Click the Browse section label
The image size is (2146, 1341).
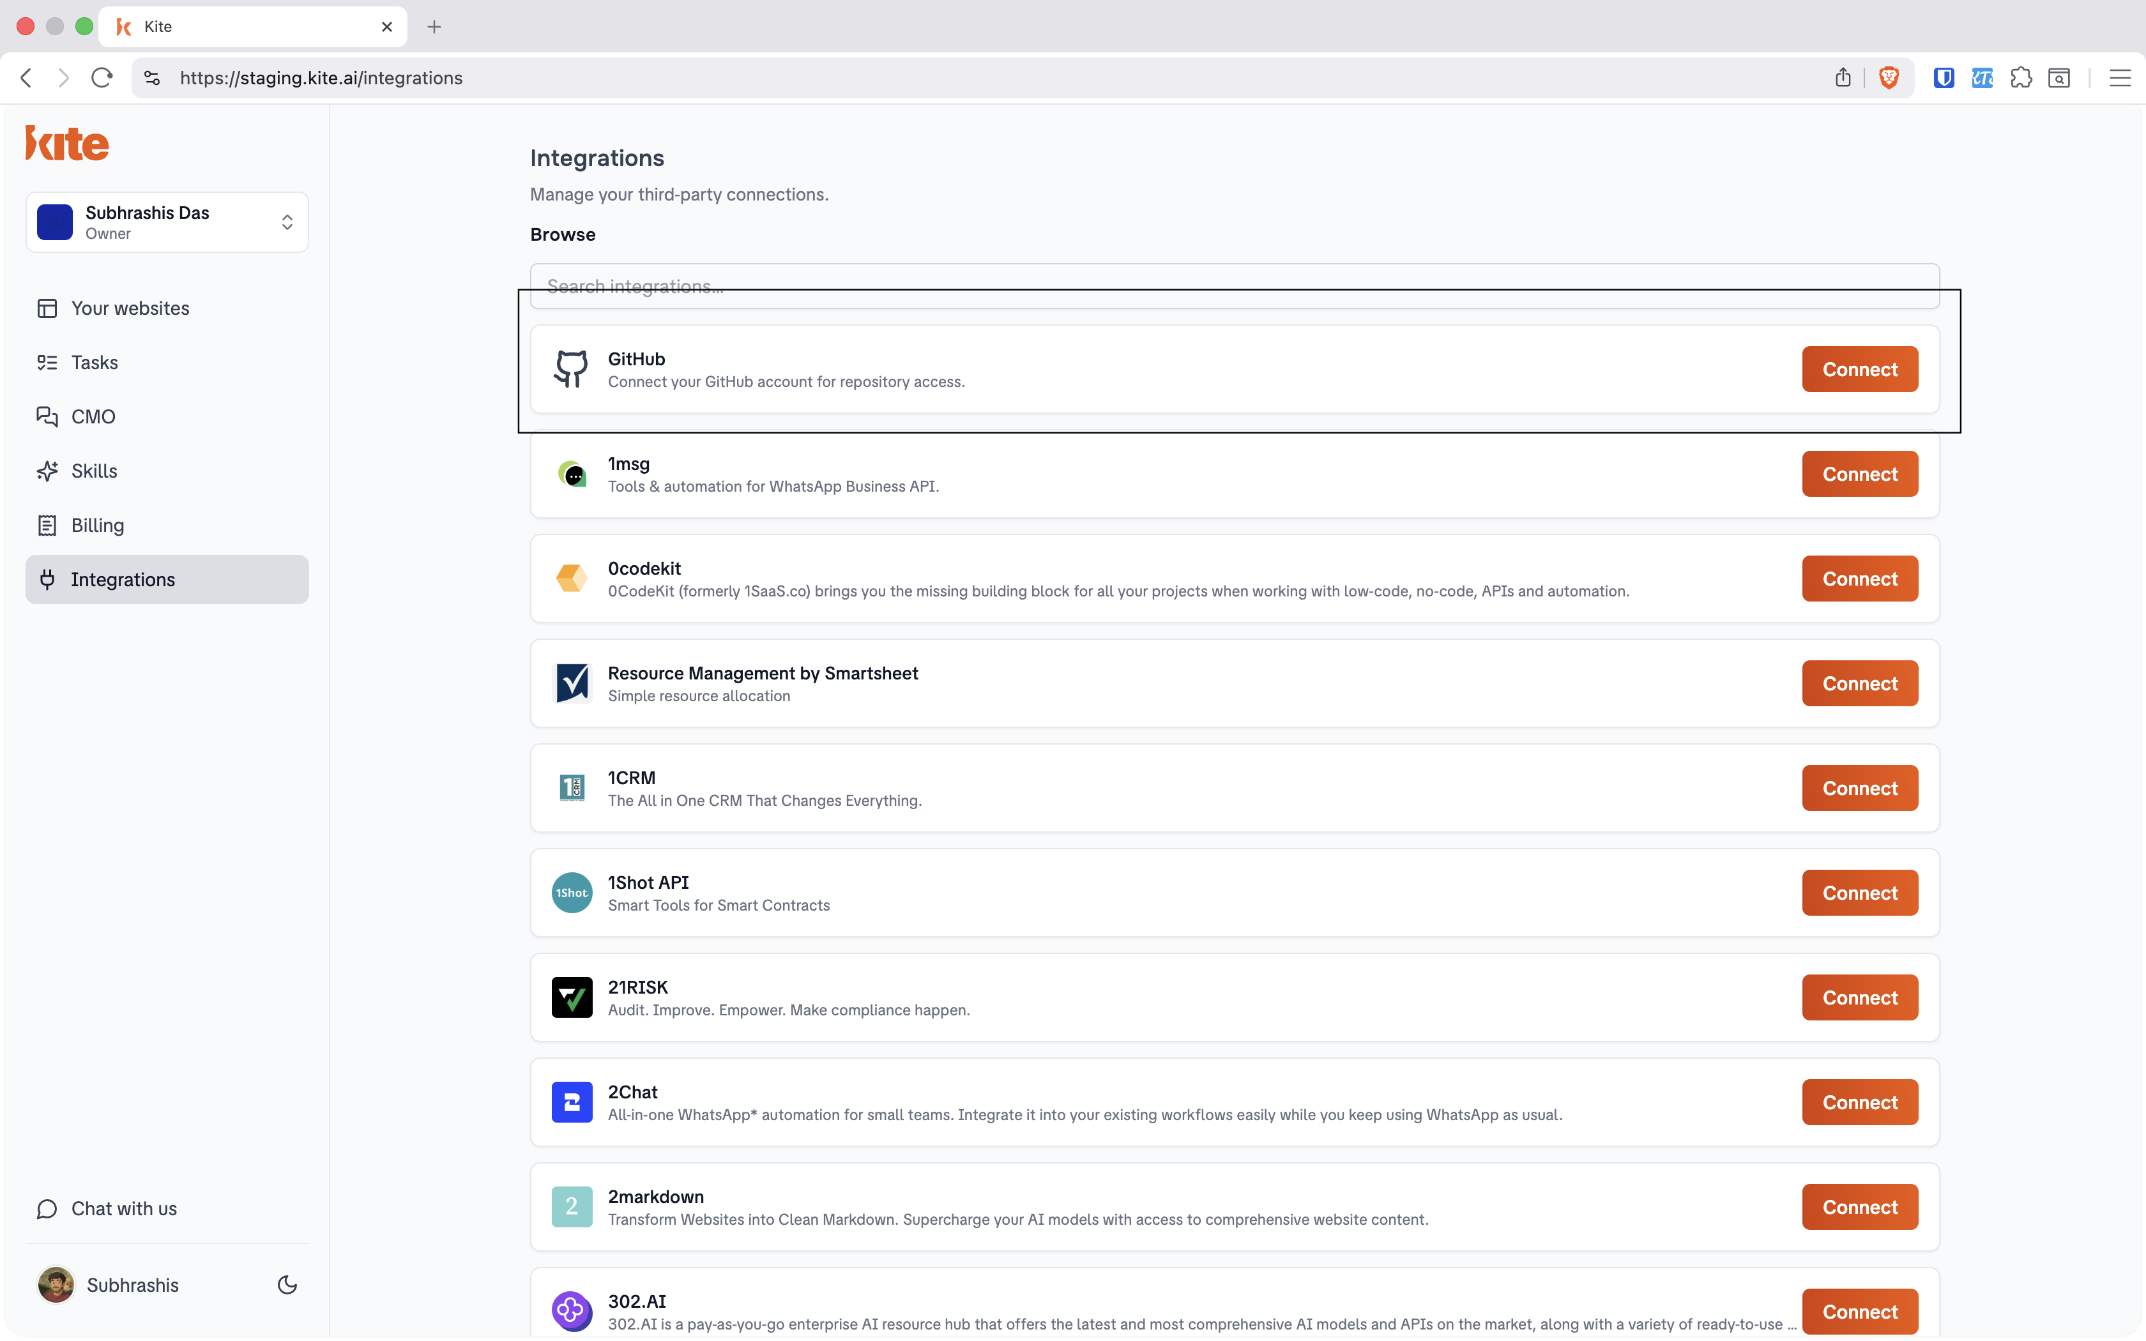coord(563,234)
